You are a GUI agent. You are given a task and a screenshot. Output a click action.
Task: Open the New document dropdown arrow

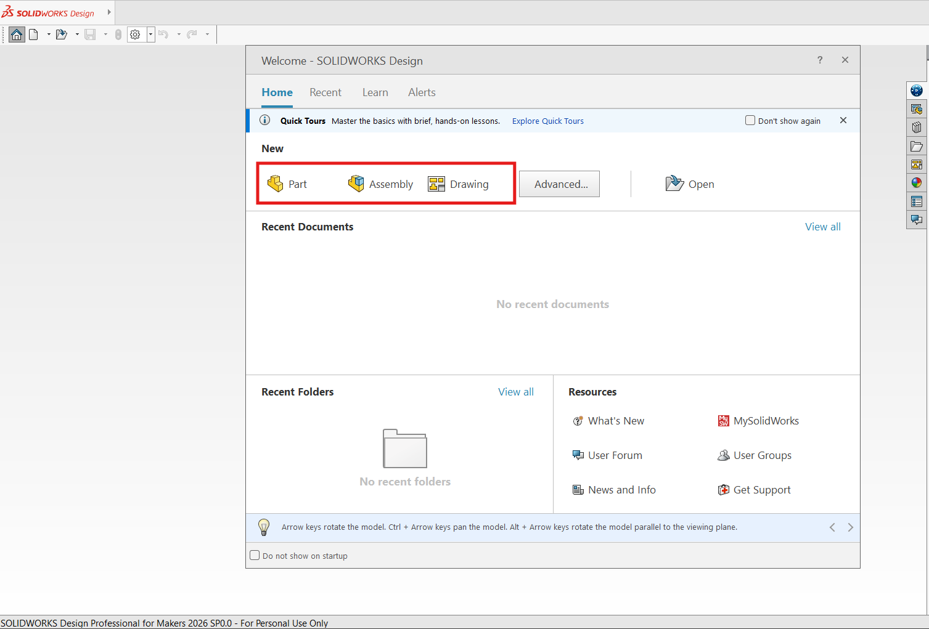point(49,34)
